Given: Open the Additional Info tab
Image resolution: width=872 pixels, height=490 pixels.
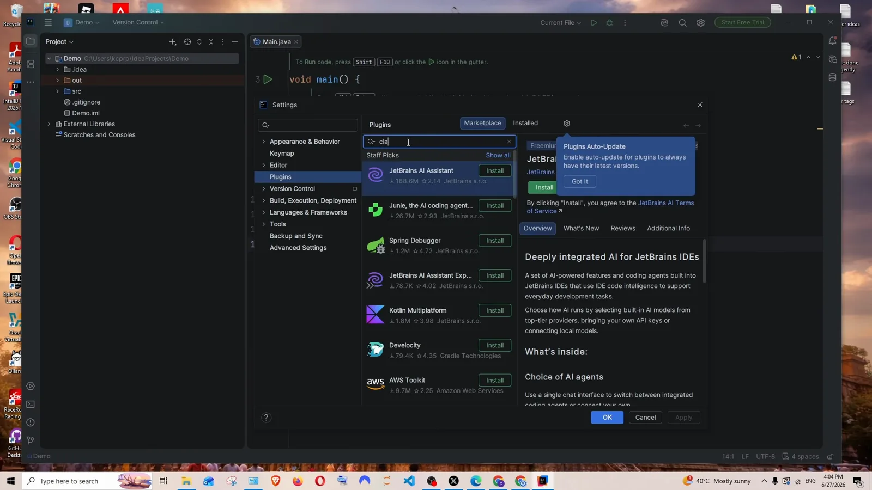Looking at the screenshot, I should tap(668, 228).
